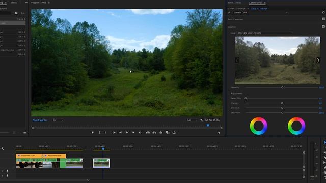Click the Mark In bracket icon
The image size is (326, 183).
(x=100, y=132)
